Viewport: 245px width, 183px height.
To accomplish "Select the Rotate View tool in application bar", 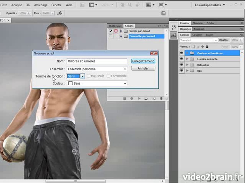I will (138, 5).
